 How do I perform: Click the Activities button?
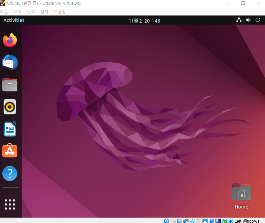tap(14, 20)
